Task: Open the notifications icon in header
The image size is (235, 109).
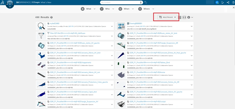Action: (x=222, y=2)
